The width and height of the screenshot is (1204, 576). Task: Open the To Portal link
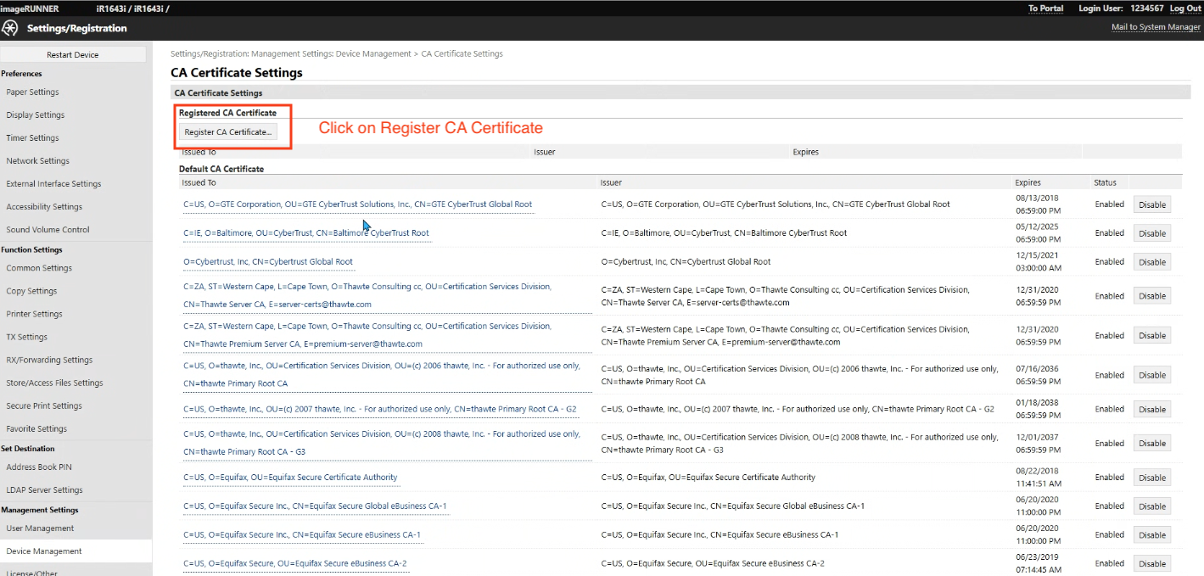pyautogui.click(x=1045, y=8)
